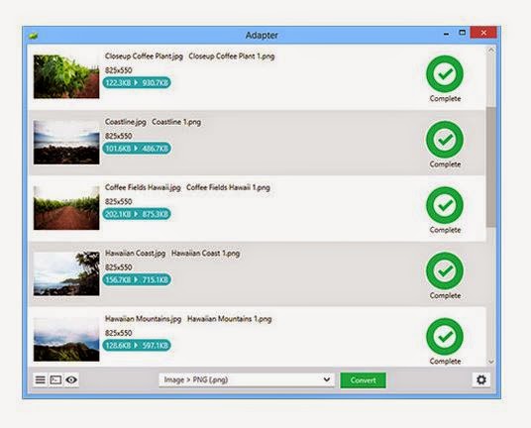This screenshot has width=531, height=428.
Task: Click output name Hawaiian Coast 1.png
Action: click(205, 254)
